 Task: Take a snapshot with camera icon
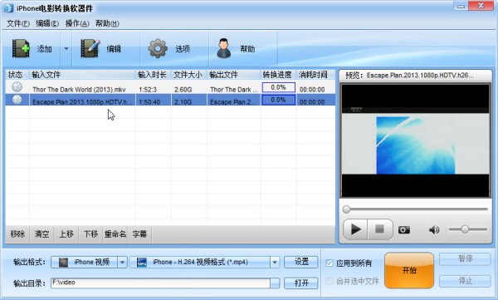(x=404, y=229)
